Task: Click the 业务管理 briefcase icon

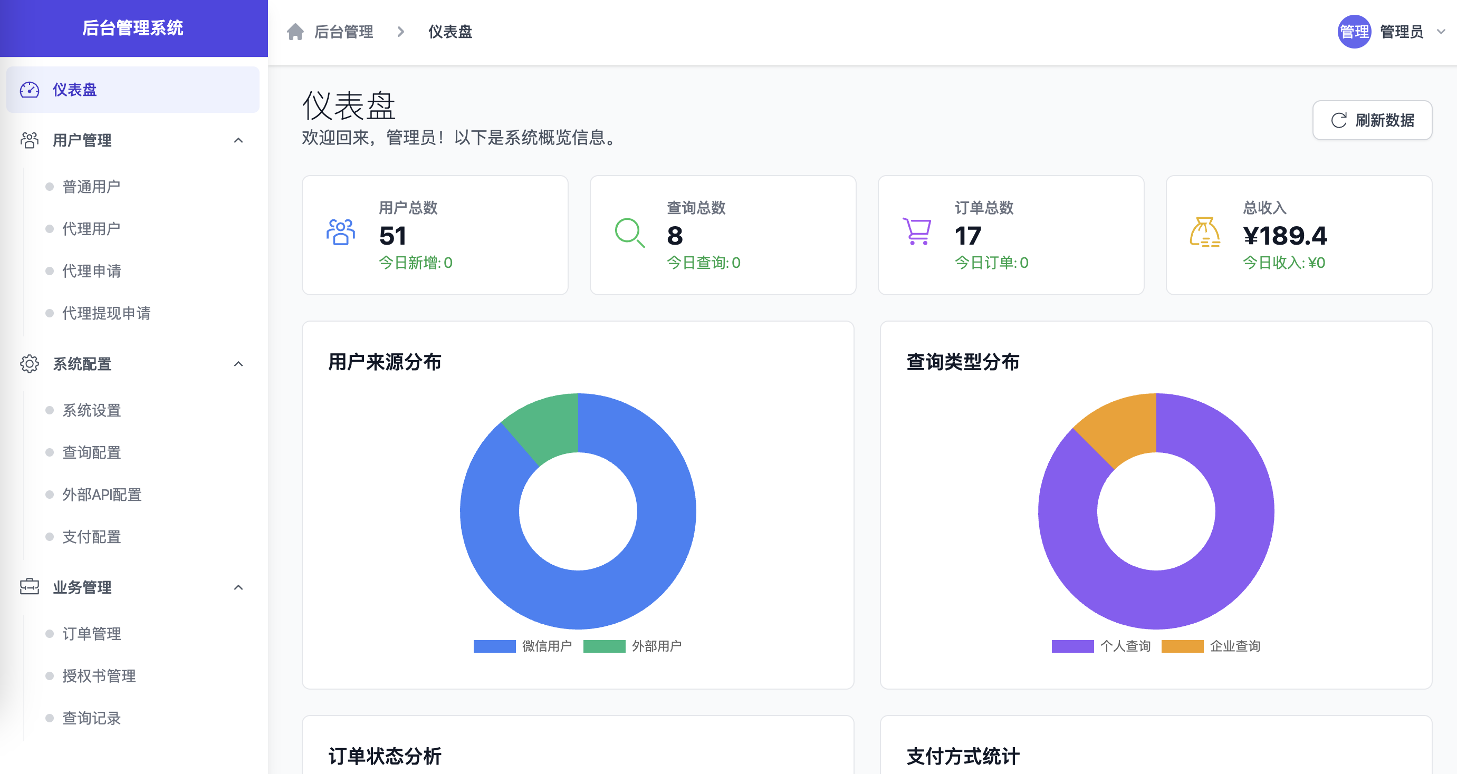Action: pos(30,587)
